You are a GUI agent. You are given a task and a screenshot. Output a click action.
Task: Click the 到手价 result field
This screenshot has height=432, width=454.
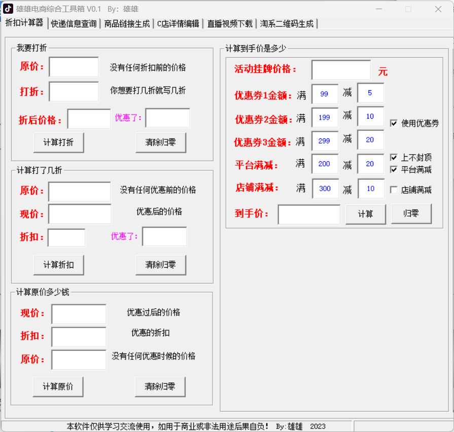pyautogui.click(x=309, y=214)
